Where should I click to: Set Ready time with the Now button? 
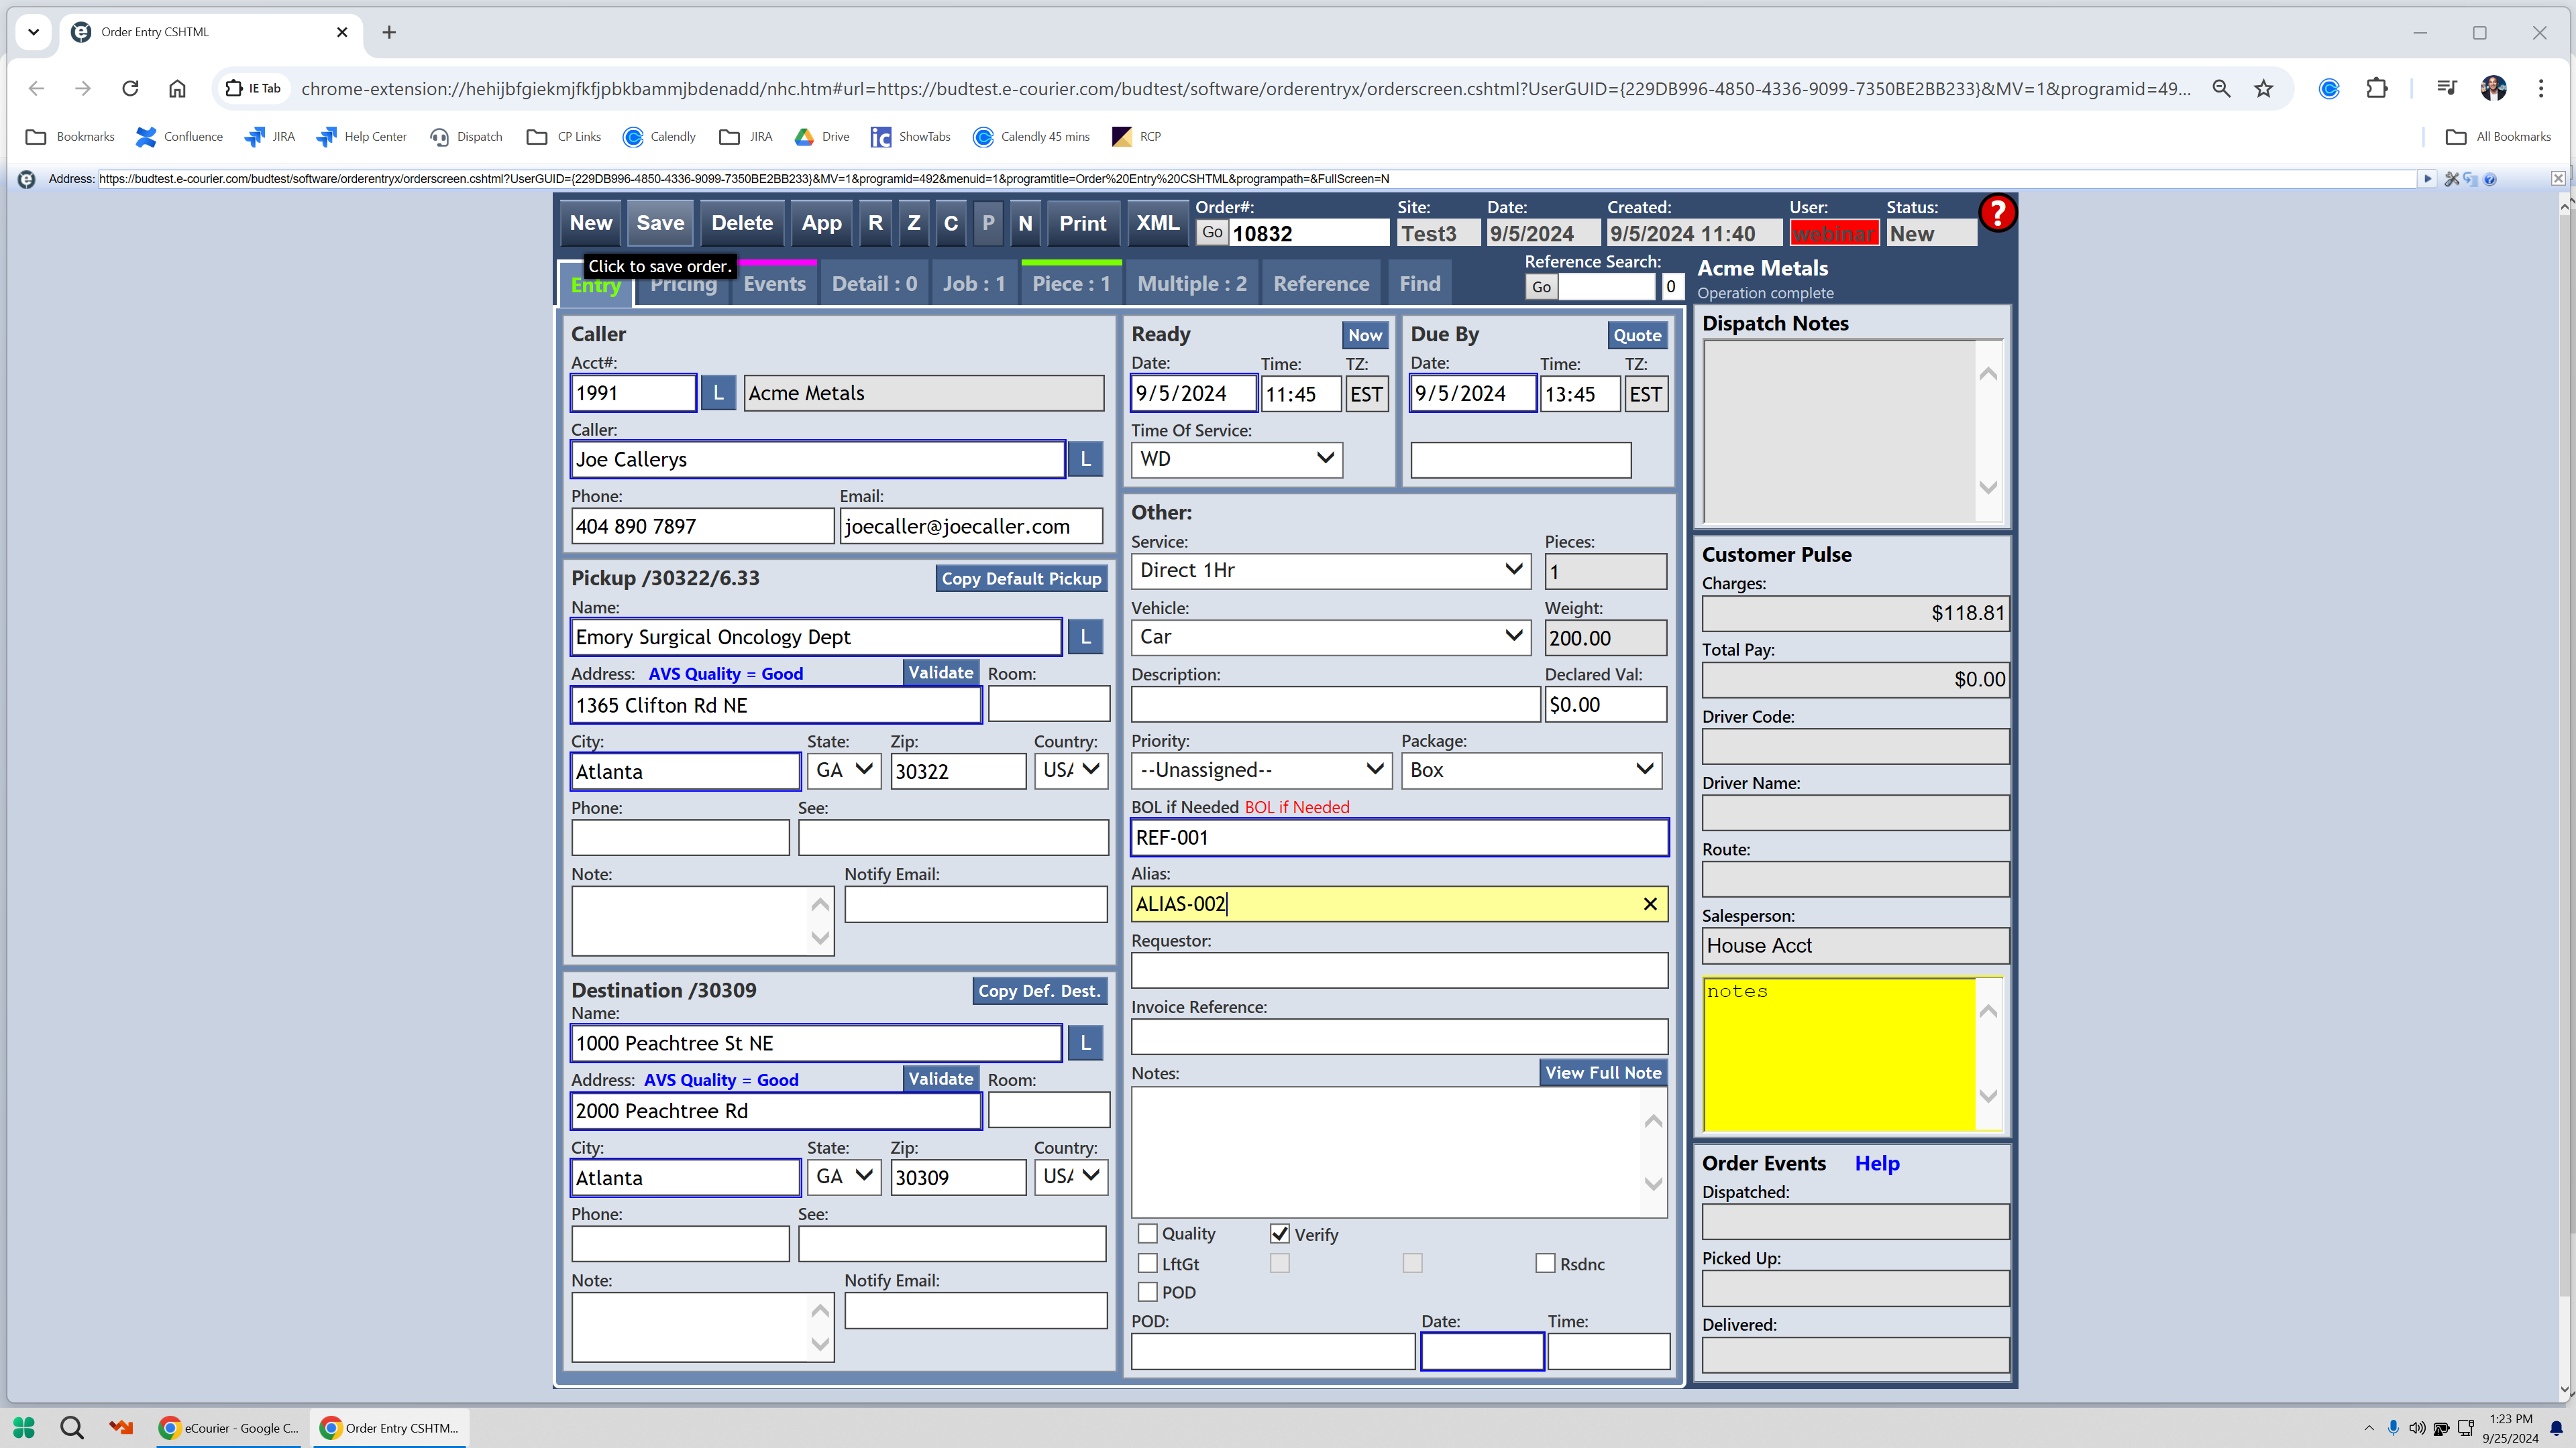1365,335
